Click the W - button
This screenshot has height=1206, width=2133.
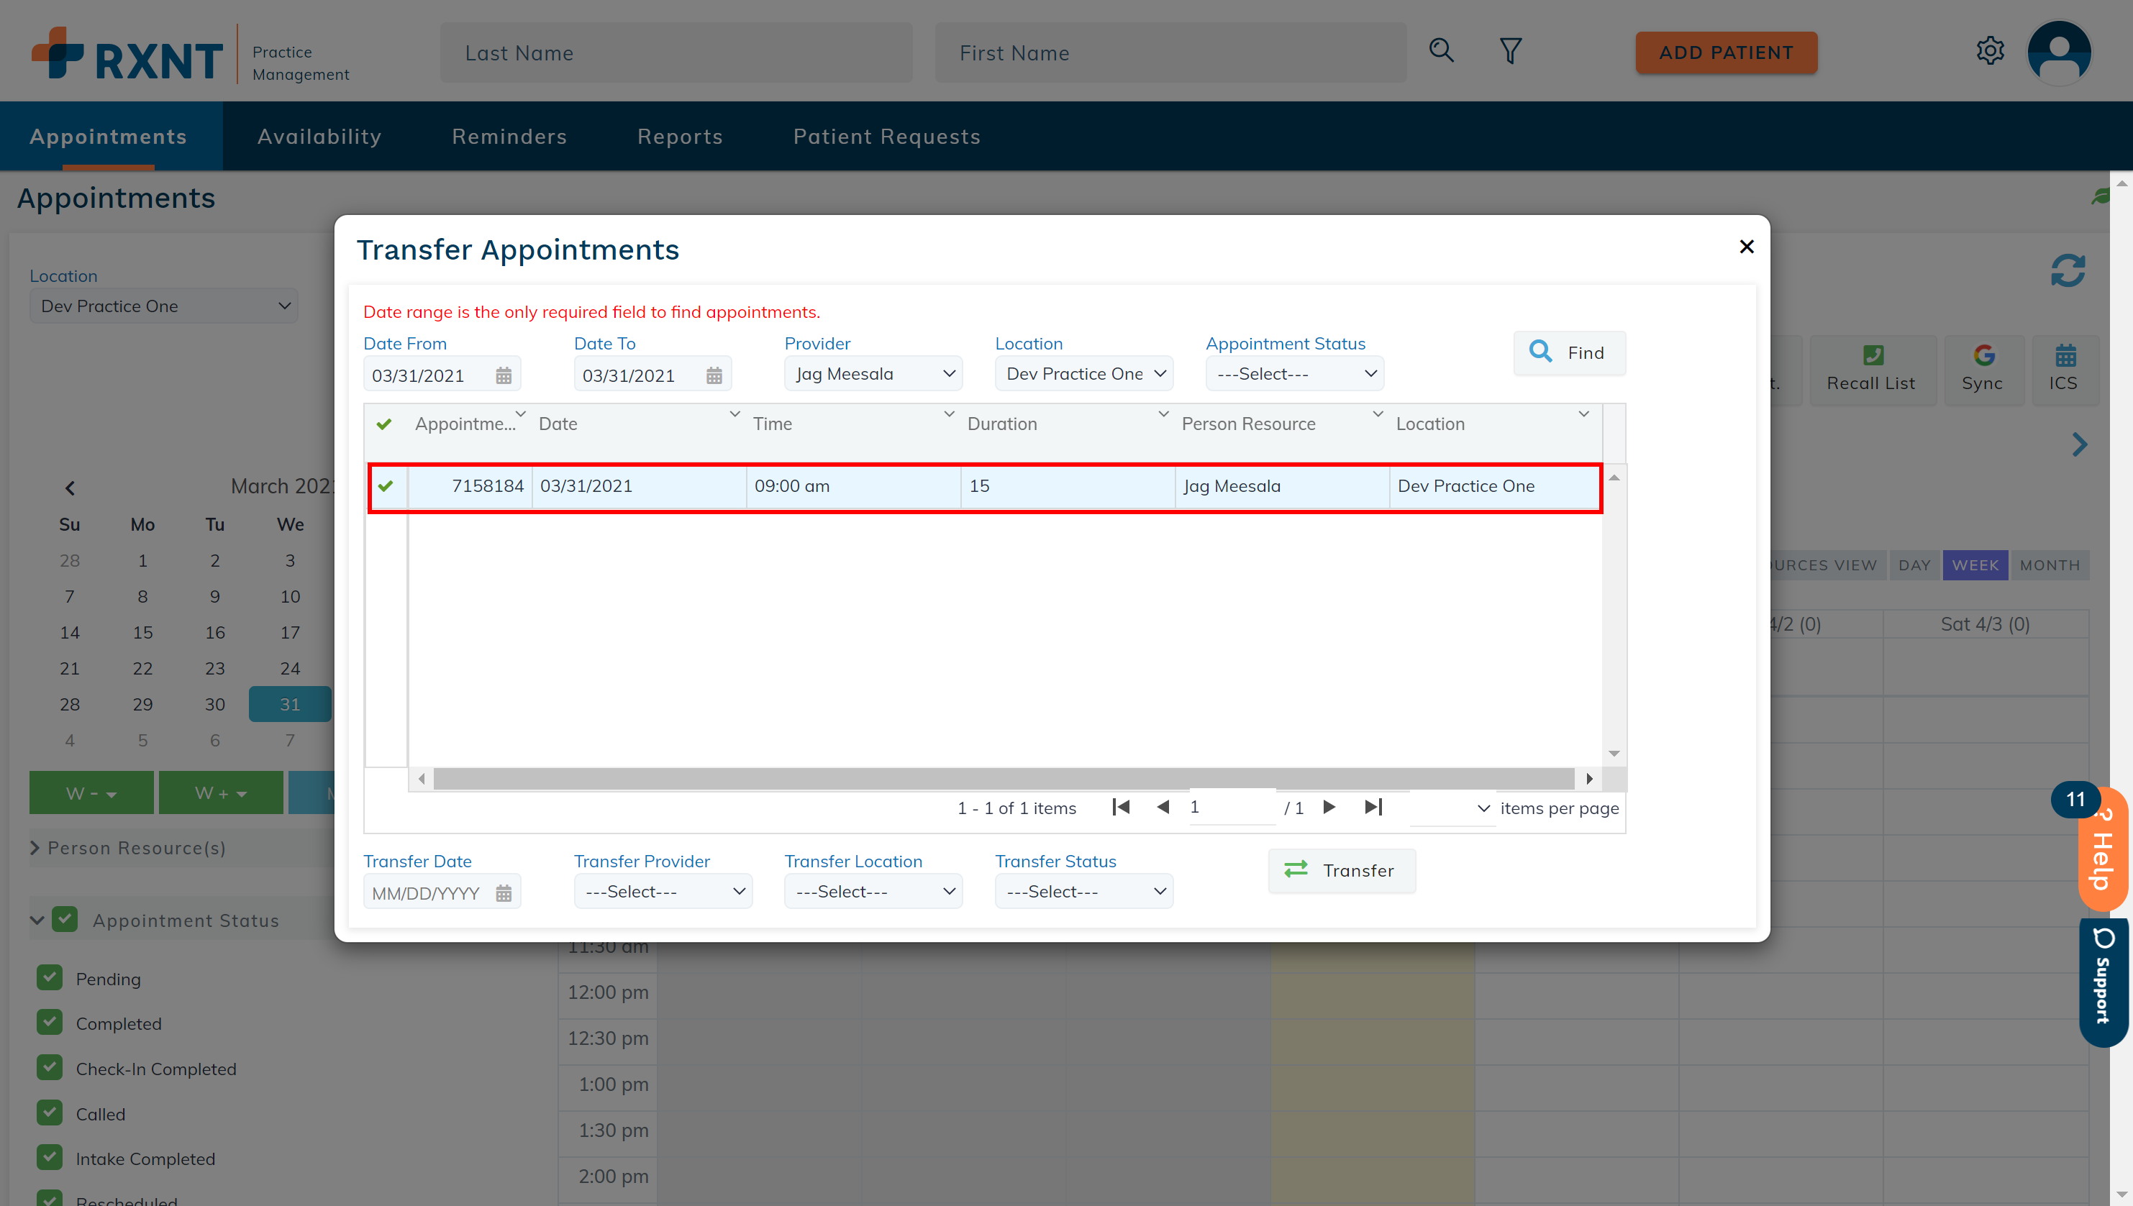point(91,792)
